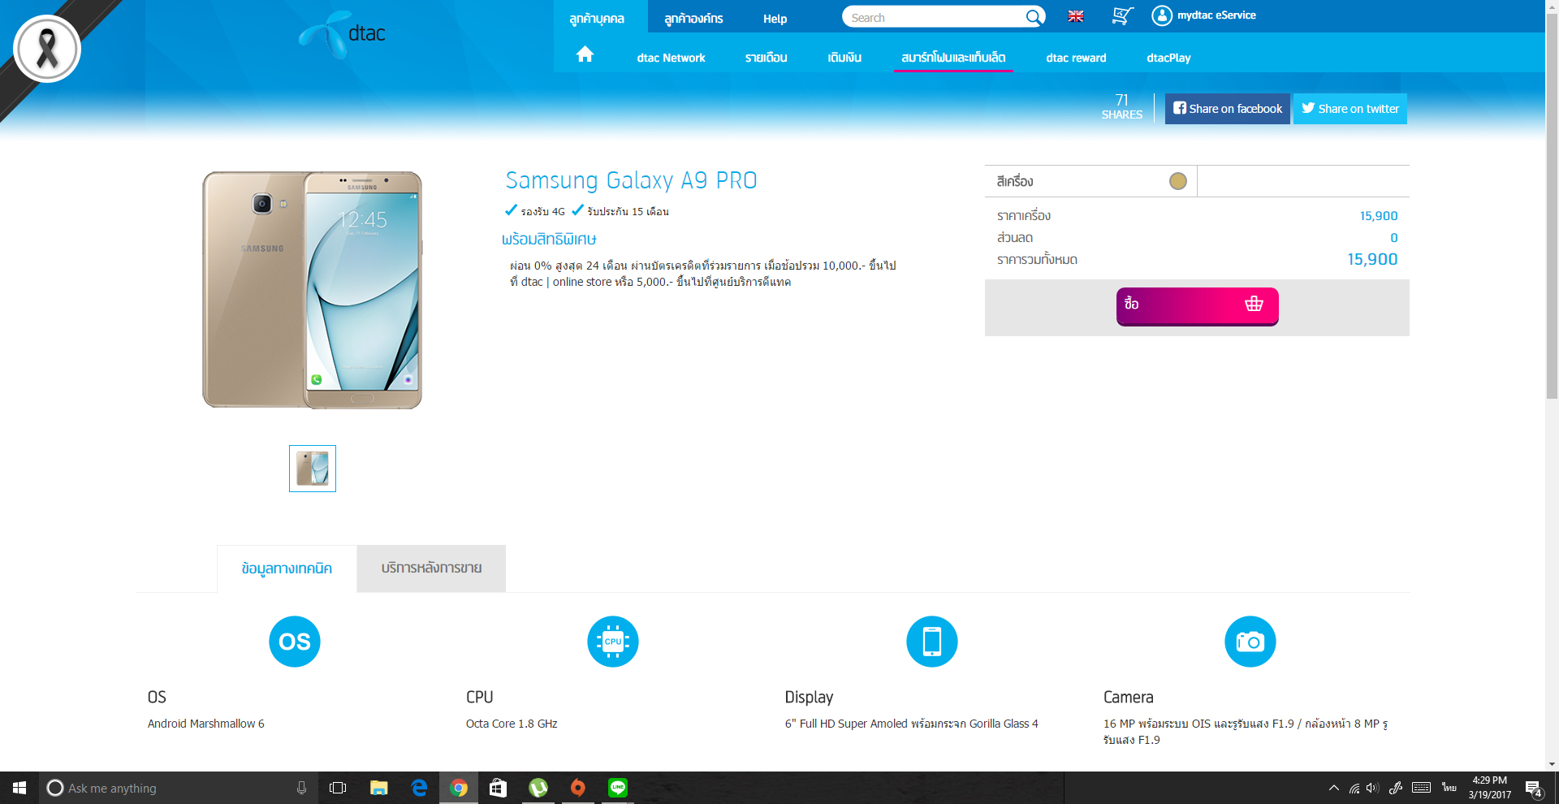
Task: Click the CPU spec icon
Action: tap(613, 642)
